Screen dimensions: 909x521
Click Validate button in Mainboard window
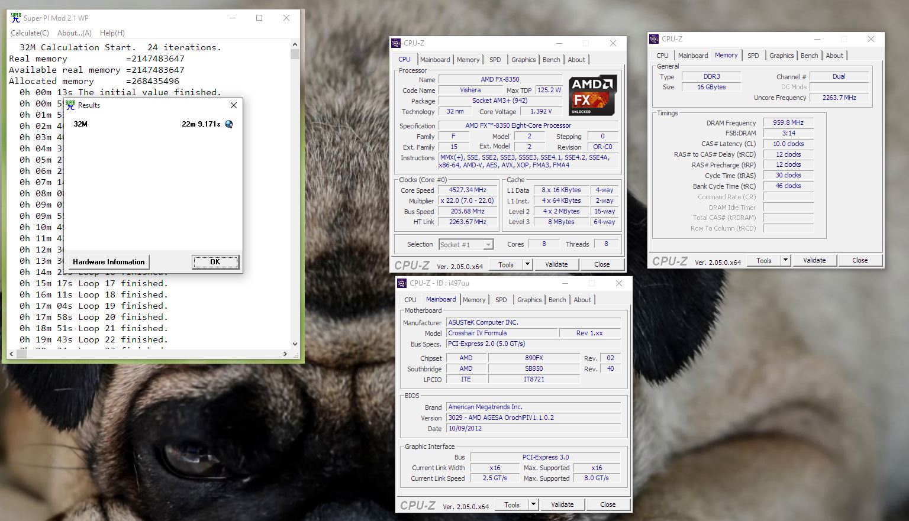click(x=562, y=504)
